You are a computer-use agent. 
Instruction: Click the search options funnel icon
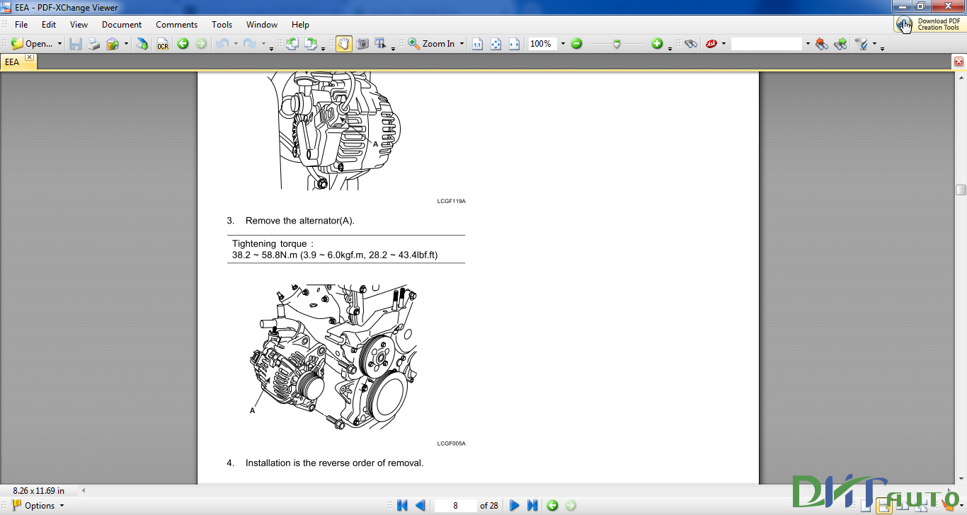[861, 44]
